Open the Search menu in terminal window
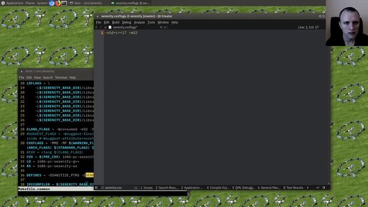This screenshot has height=207, width=368. [48, 78]
